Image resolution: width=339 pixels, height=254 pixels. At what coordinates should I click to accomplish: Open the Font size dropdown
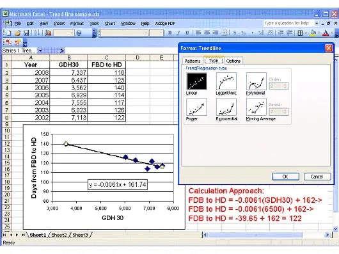pos(161,33)
